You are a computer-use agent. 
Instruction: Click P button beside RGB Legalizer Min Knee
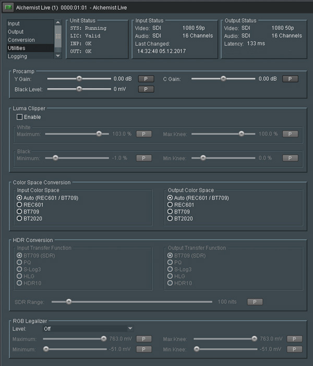tap(295, 349)
